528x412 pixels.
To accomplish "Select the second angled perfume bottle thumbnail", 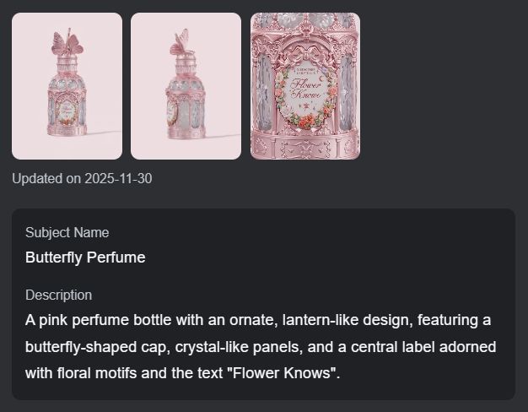I will point(186,86).
